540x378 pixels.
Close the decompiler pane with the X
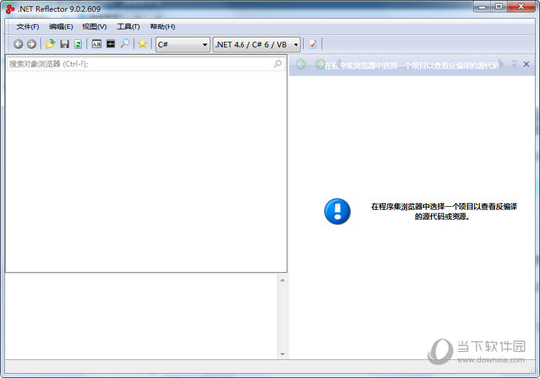point(526,64)
